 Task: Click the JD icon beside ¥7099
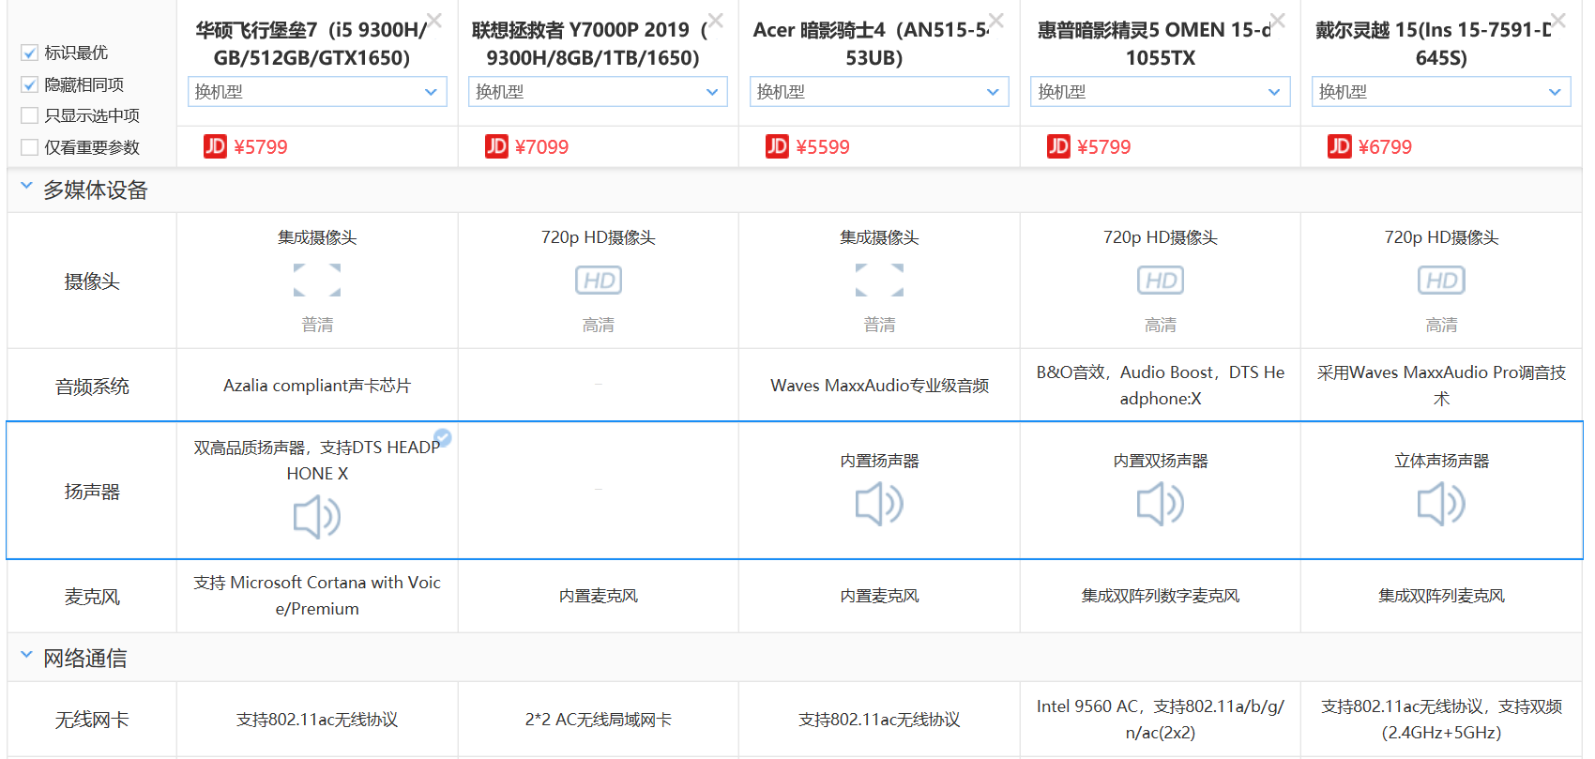(x=496, y=146)
